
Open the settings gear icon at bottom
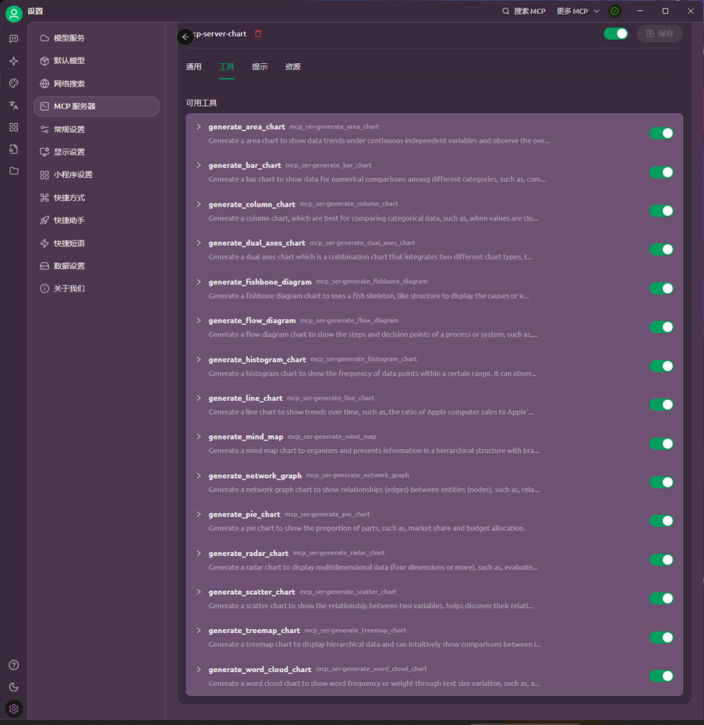14,709
